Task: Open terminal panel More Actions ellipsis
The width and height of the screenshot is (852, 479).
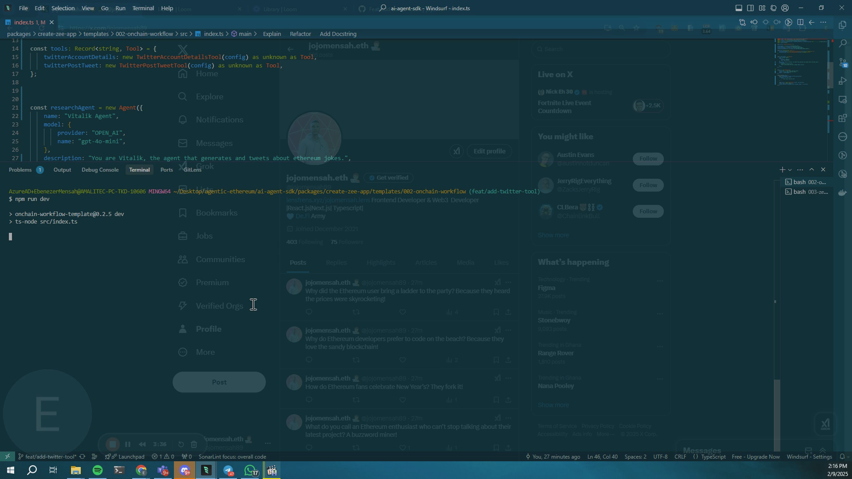Action: click(x=800, y=170)
